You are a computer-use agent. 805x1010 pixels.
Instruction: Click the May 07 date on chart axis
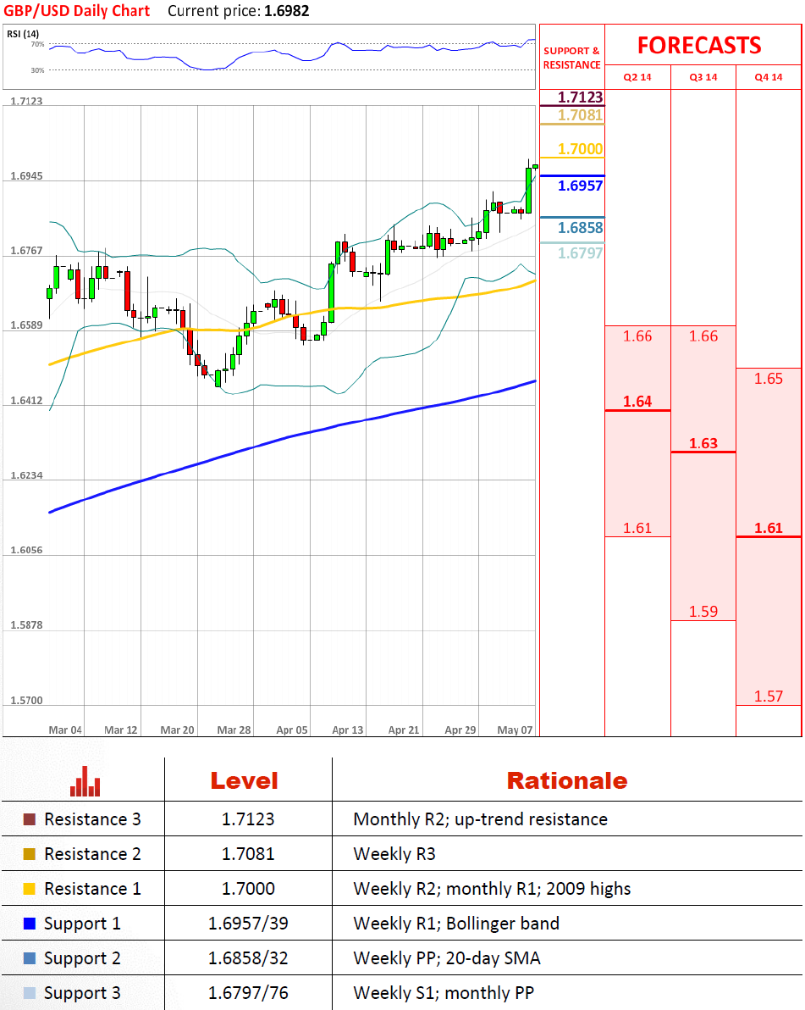click(514, 730)
